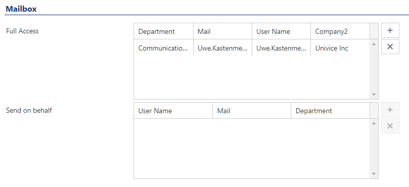The image size is (409, 187).
Task: Click up arrow of Send on behalf scrollbar
Action: point(374,123)
